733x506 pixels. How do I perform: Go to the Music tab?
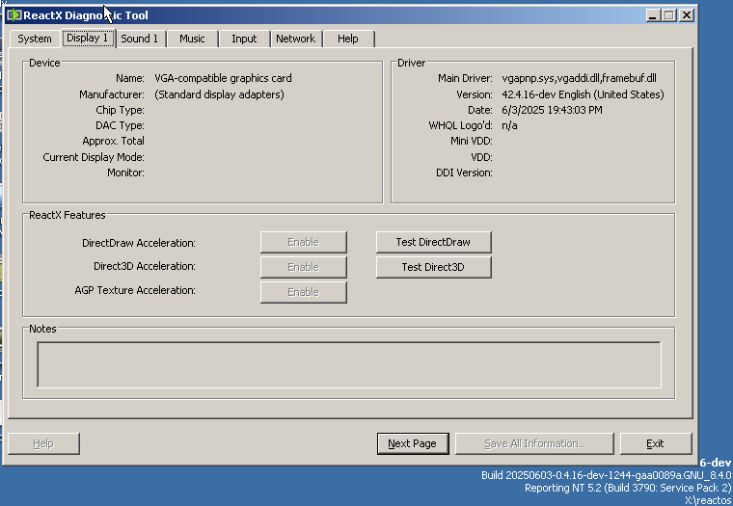coord(192,39)
